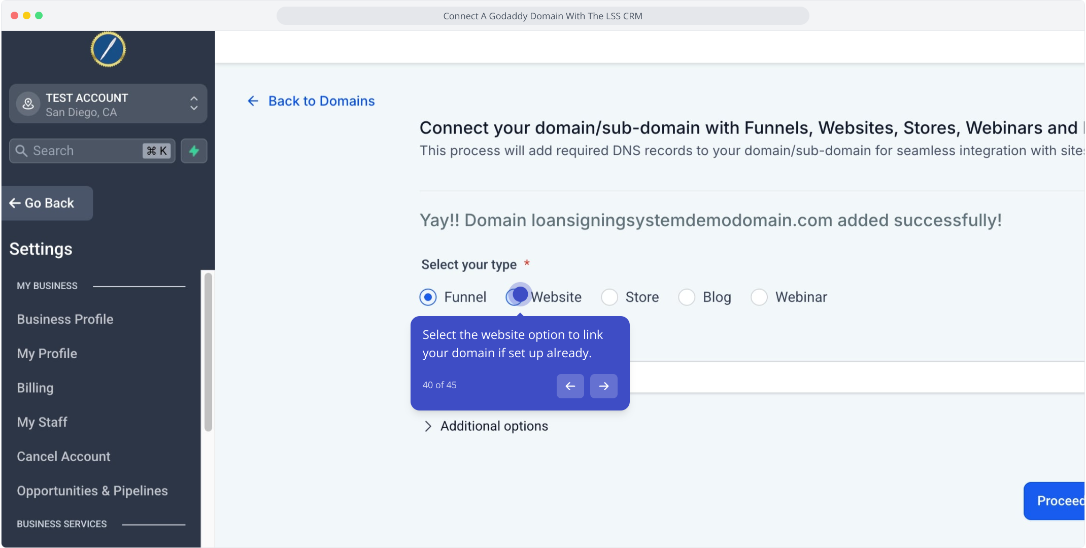
Task: Select the Blog radio button
Action: (x=687, y=297)
